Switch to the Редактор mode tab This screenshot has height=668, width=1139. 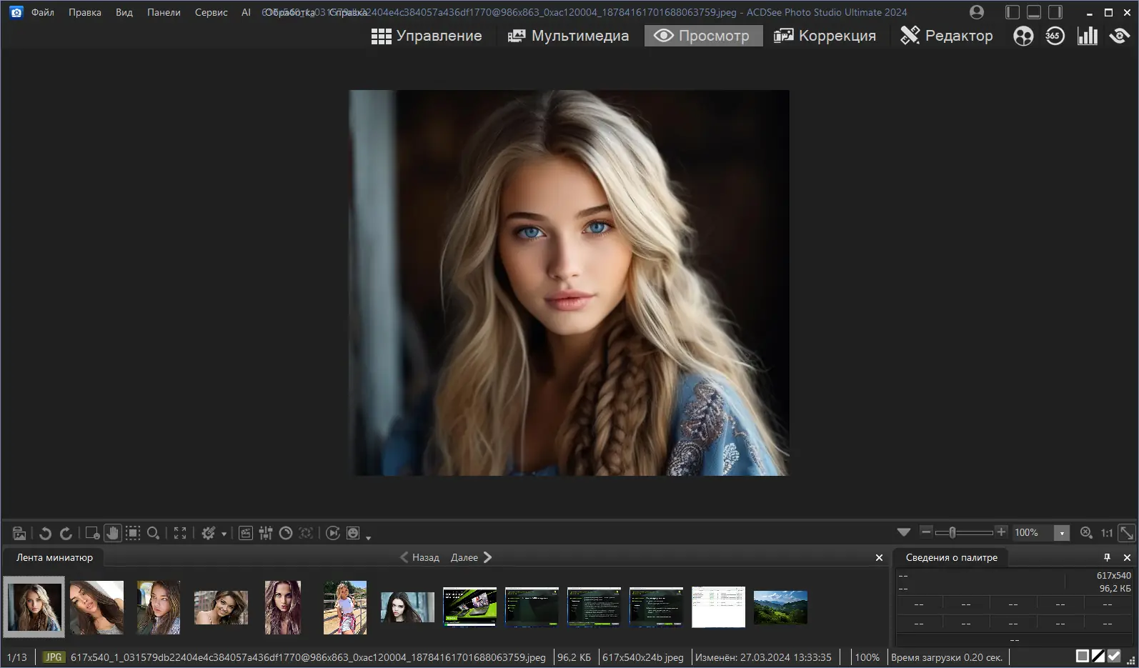click(x=946, y=36)
